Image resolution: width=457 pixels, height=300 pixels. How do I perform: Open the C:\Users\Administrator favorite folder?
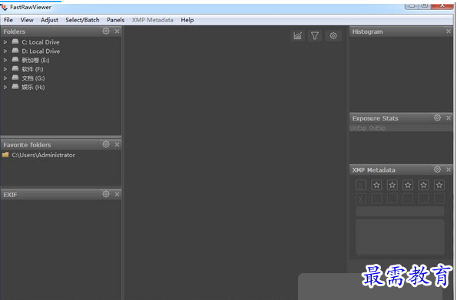[43, 155]
